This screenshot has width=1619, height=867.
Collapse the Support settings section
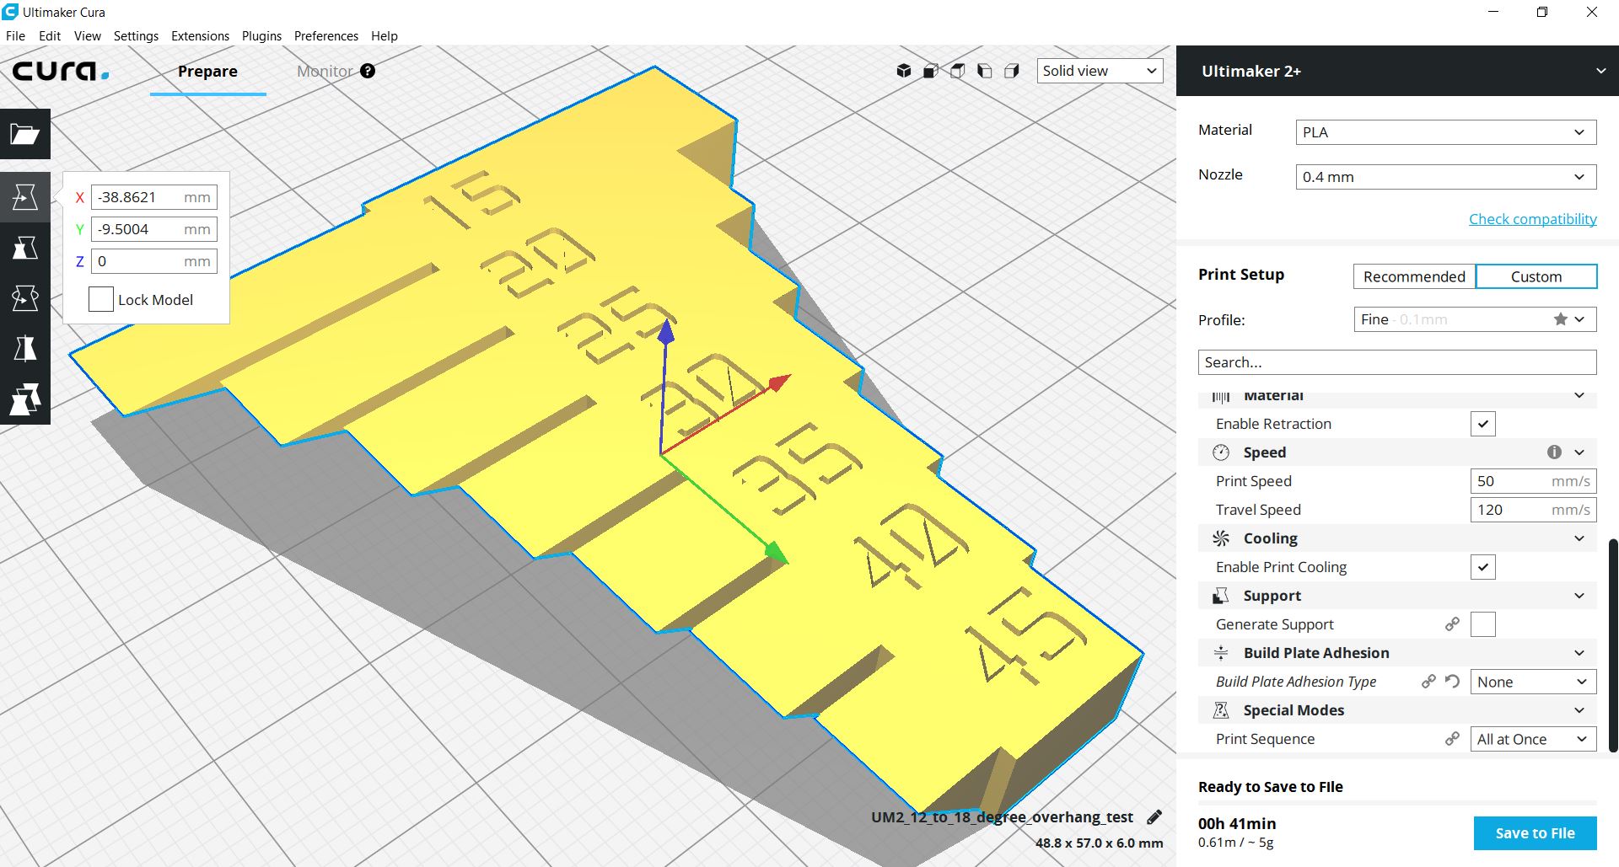coord(1579,596)
